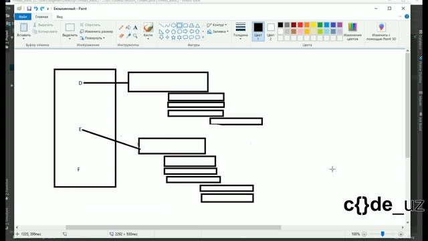The image size is (428, 241).
Task: Click the Redo arrow in title bar
Action: click(x=42, y=9)
